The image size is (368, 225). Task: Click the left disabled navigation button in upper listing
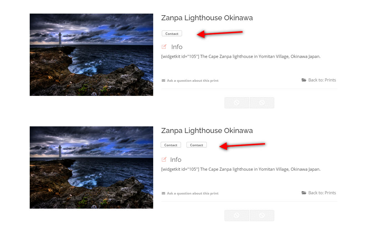pyautogui.click(x=237, y=103)
